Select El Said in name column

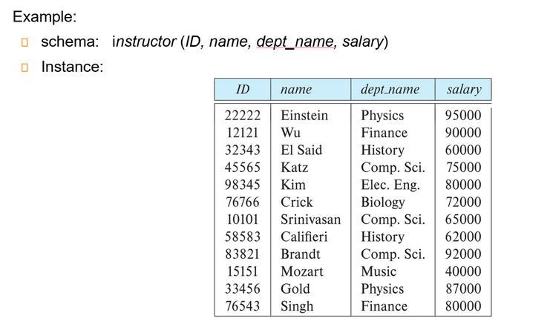coord(301,150)
